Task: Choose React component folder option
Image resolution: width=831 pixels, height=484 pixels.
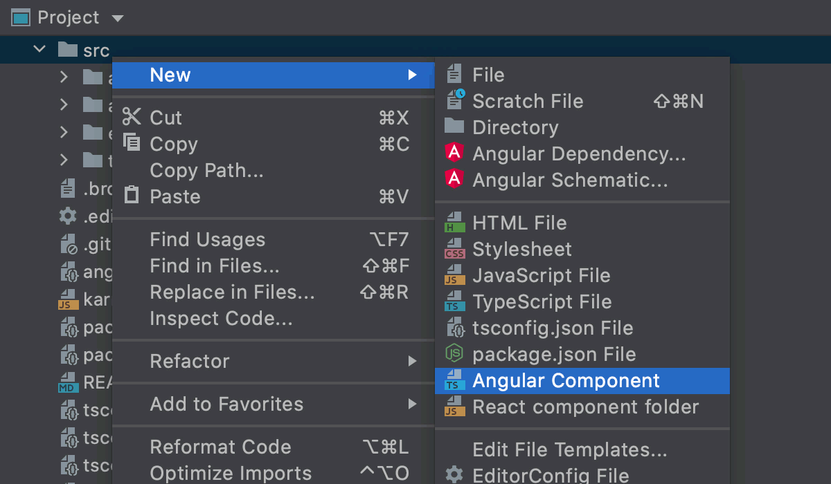Action: 582,407
